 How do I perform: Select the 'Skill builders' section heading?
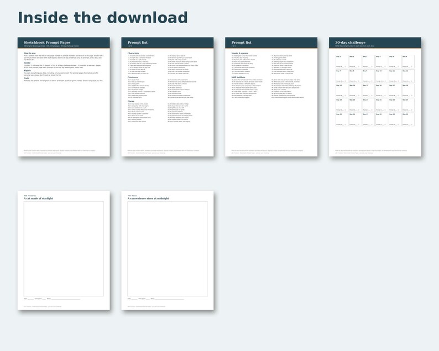tap(238, 77)
